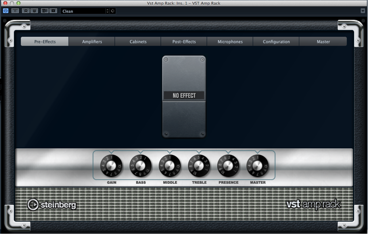This screenshot has width=368, height=234.
Task: Click the window mode icon in the toolbar
Action: click(x=15, y=11)
